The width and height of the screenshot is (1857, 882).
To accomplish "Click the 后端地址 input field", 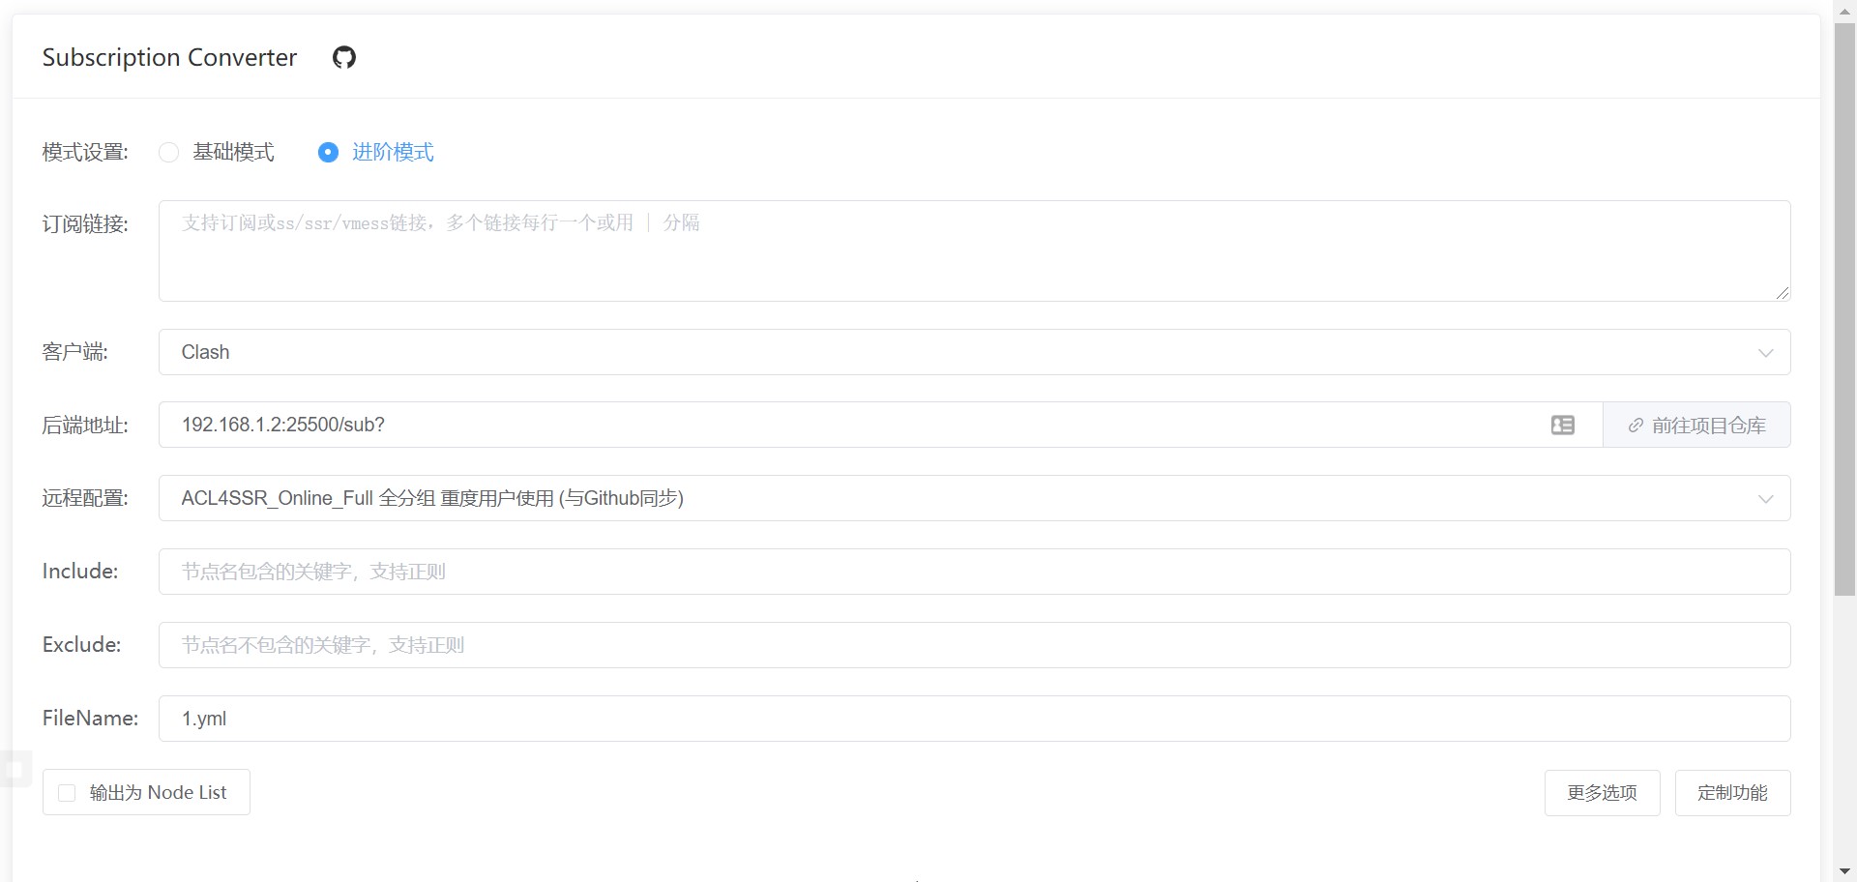I will [x=851, y=426].
